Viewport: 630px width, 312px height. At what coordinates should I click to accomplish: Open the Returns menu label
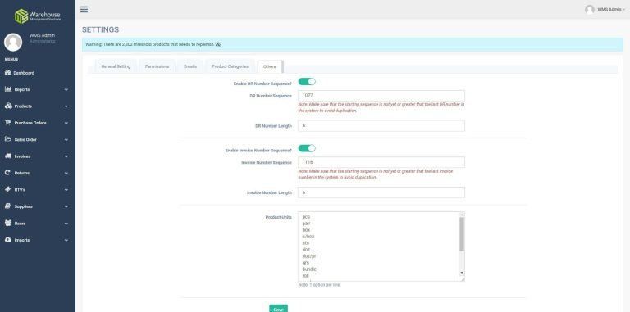click(x=21, y=174)
